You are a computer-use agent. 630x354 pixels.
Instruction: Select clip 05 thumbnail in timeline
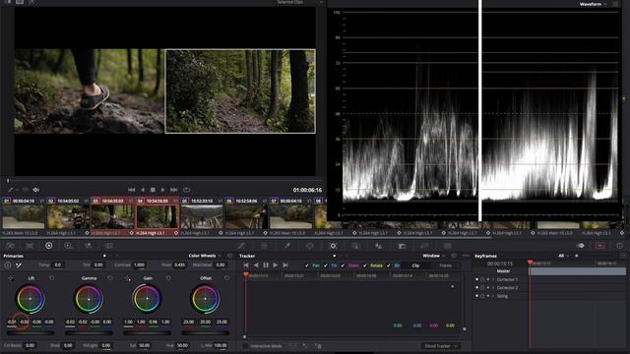pos(202,216)
